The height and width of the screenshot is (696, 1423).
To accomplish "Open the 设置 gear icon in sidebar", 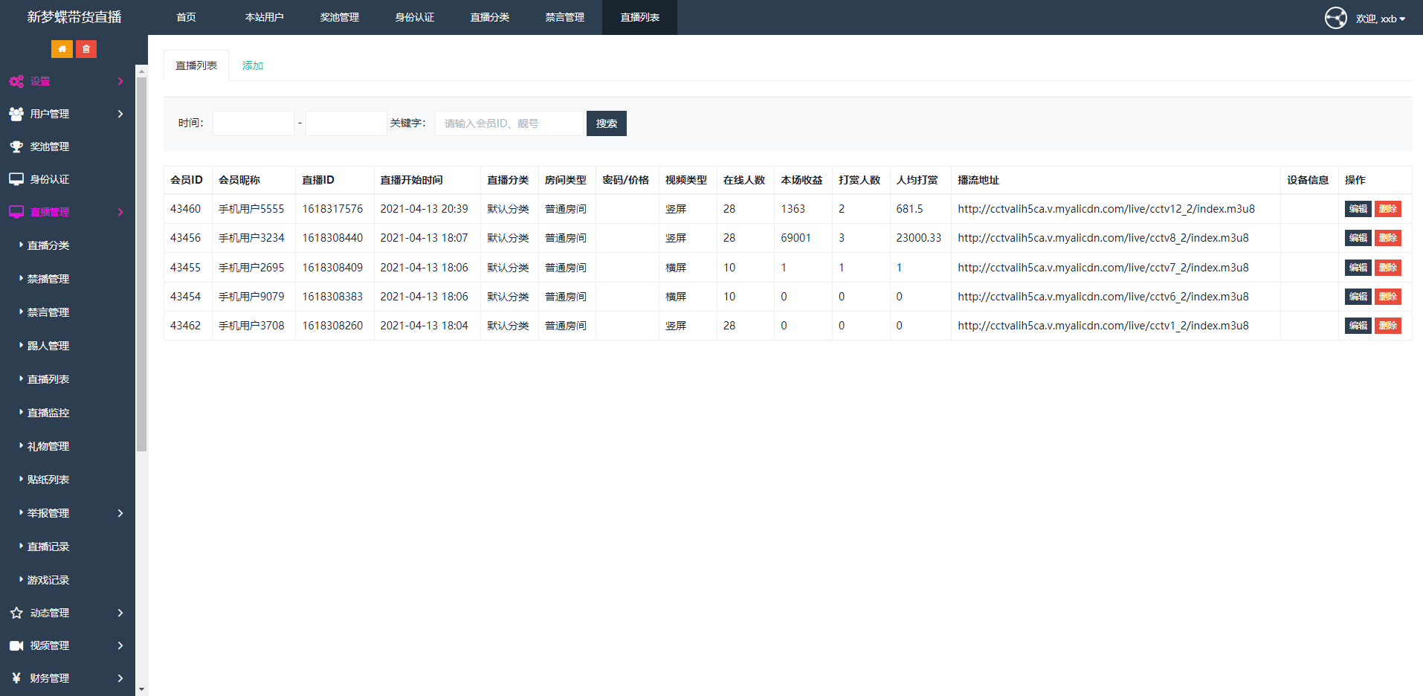I will click(16, 81).
